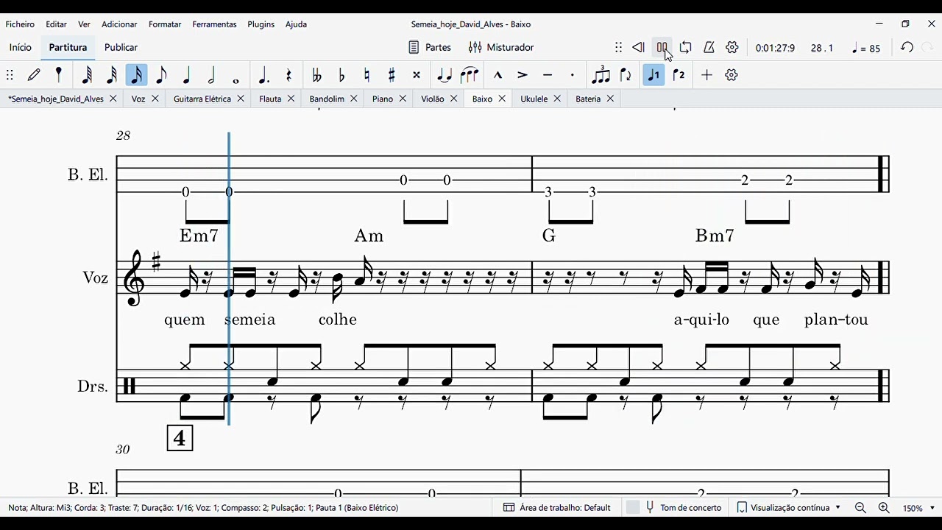Switch to the Flauta part tab

270,99
